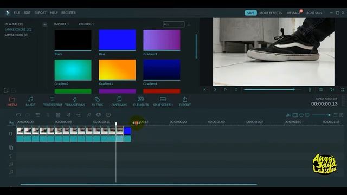Viewport: 347px width, 195px height.
Task: Click the preview progress slider
Action: 273,89
